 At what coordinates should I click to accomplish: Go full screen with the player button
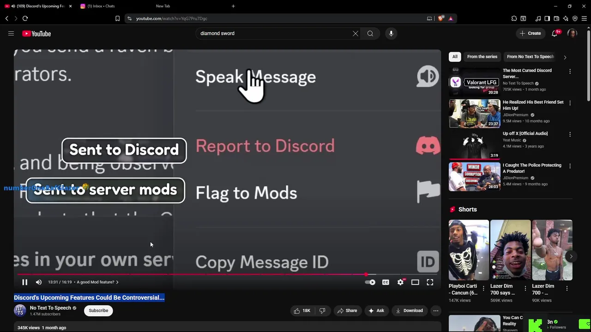430,282
